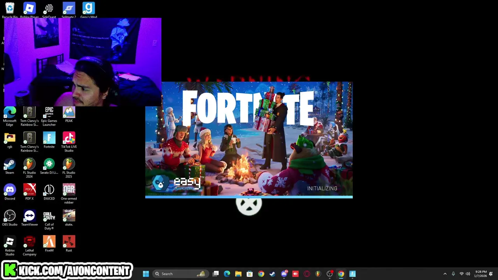Viewport: 498px width, 280px height.
Task: Select the Roblox Studio desktop icon
Action: coord(10,246)
